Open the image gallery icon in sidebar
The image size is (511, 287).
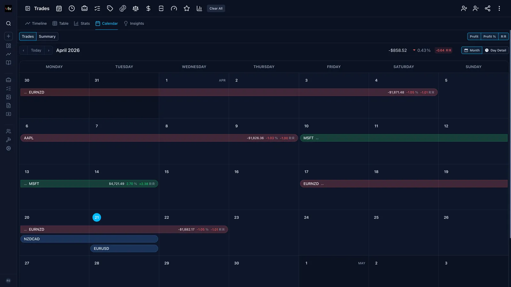[x=9, y=97]
